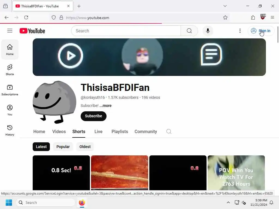This screenshot has height=209, width=279.
Task: Filter shorts by Oldest
Action: coord(85,147)
